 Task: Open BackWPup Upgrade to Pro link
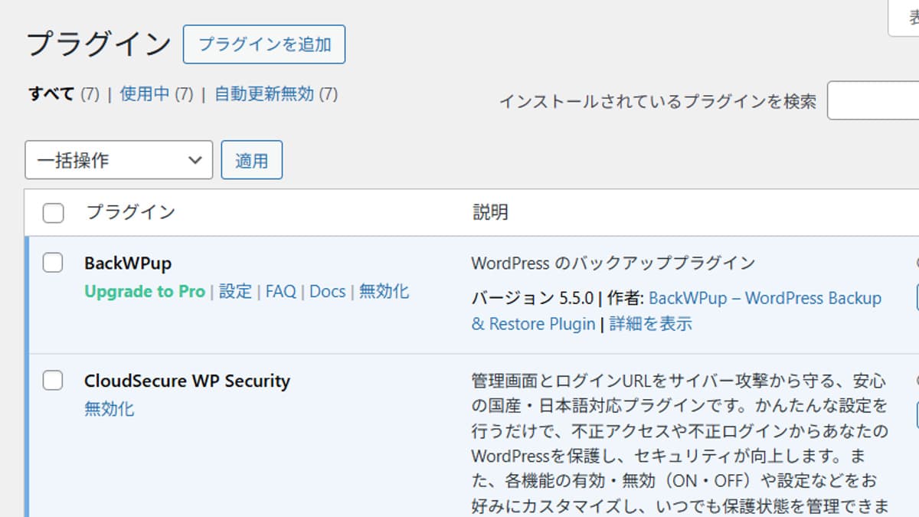pos(145,292)
